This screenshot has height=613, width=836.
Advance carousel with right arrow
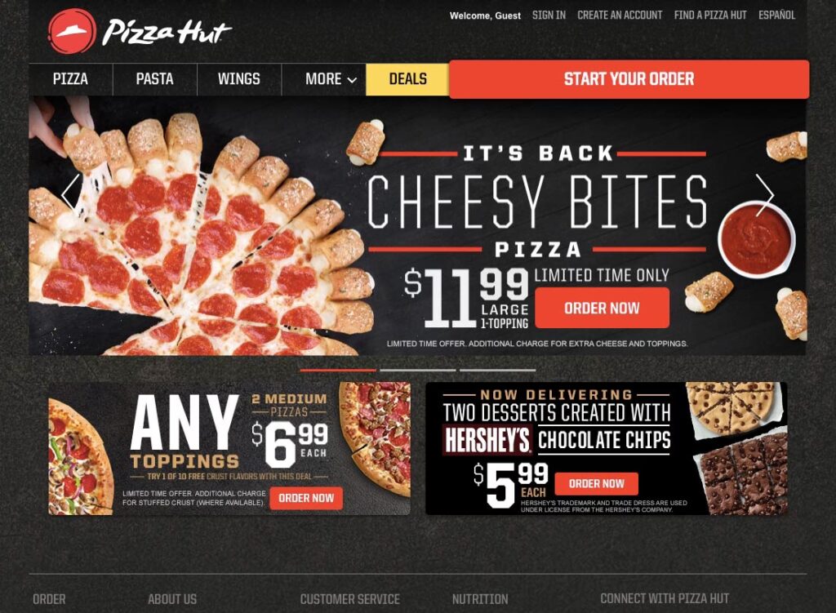click(x=764, y=194)
